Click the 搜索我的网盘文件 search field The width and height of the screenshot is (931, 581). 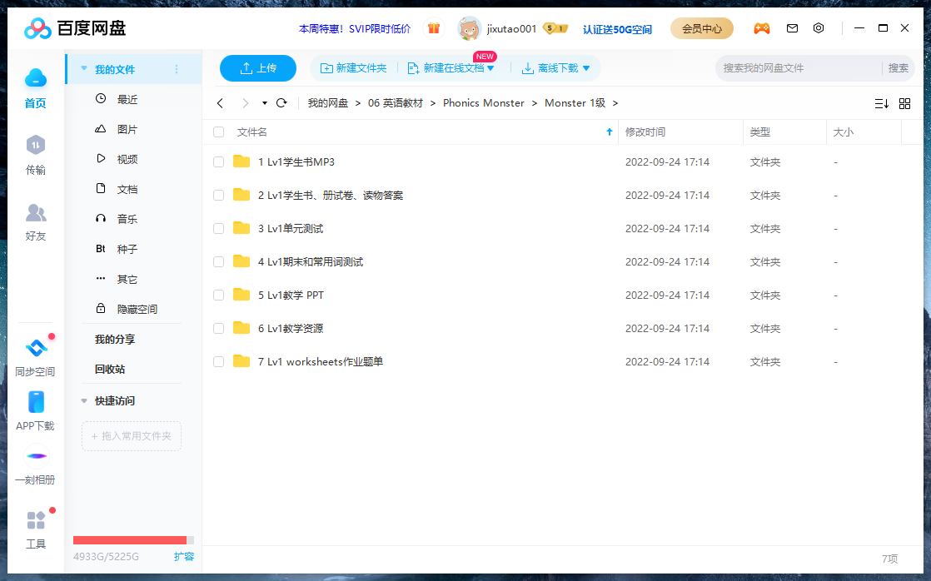[798, 68]
